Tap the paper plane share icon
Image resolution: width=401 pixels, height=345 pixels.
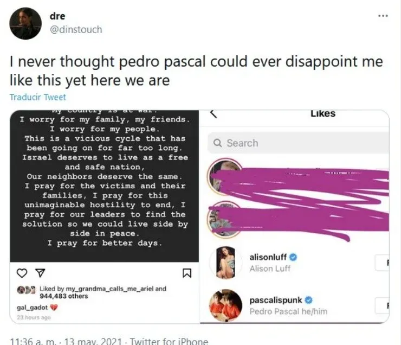point(40,273)
